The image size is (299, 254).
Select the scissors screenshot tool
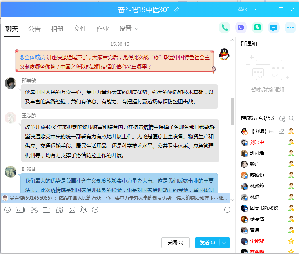click(34, 210)
